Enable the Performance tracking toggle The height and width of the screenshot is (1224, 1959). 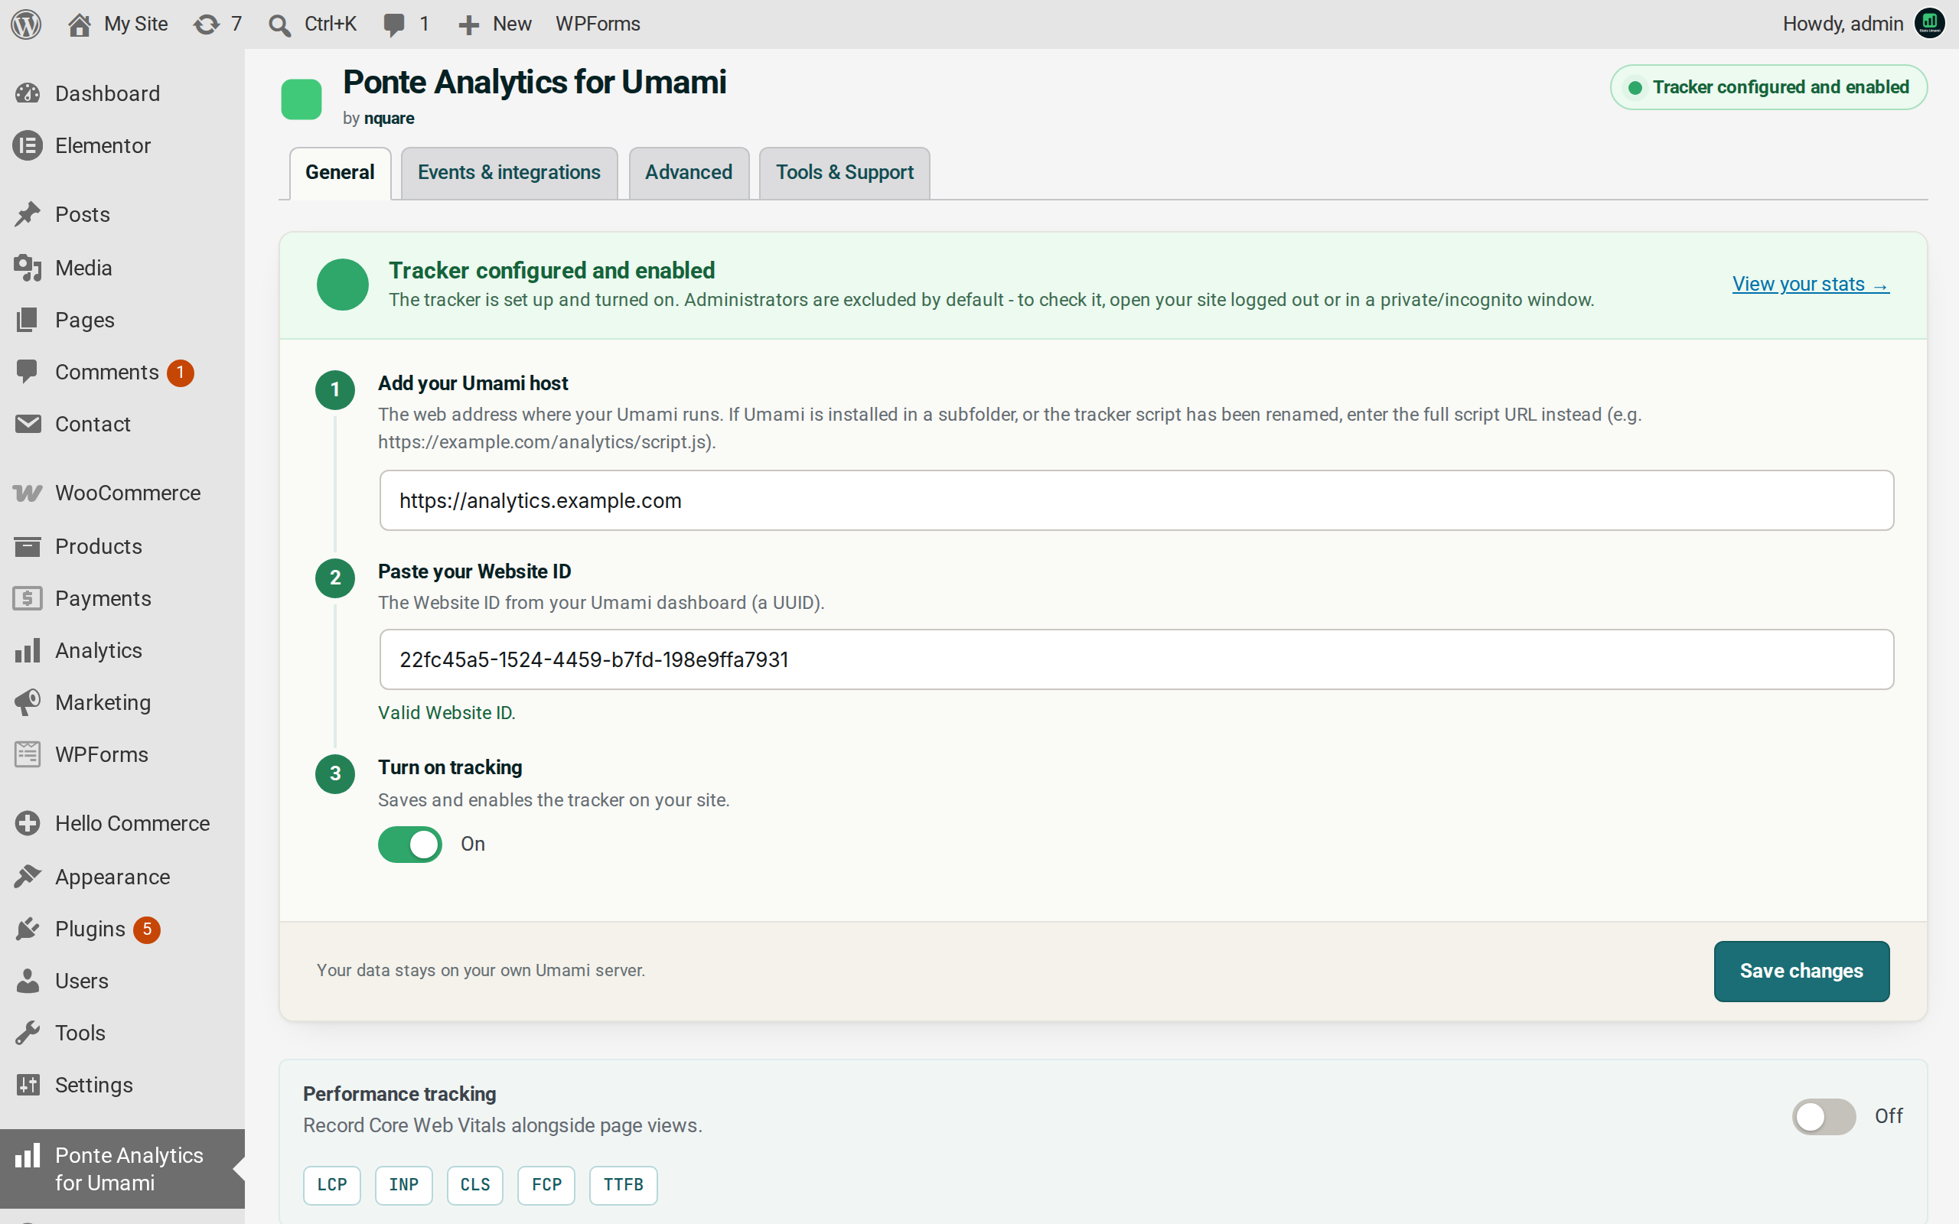click(x=1823, y=1116)
